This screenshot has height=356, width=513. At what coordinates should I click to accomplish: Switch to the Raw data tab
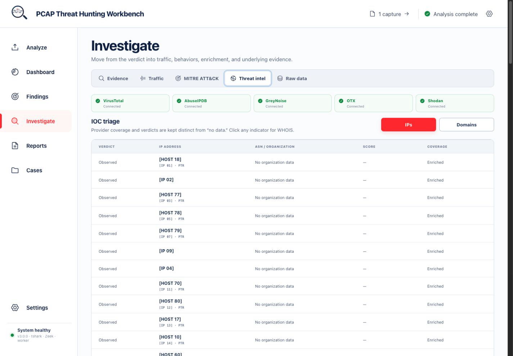pos(292,78)
